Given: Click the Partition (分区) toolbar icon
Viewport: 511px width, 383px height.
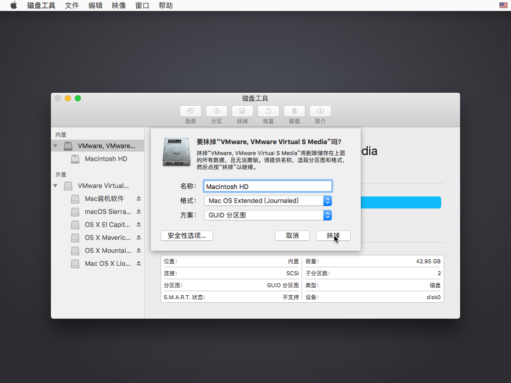Looking at the screenshot, I should click(217, 111).
